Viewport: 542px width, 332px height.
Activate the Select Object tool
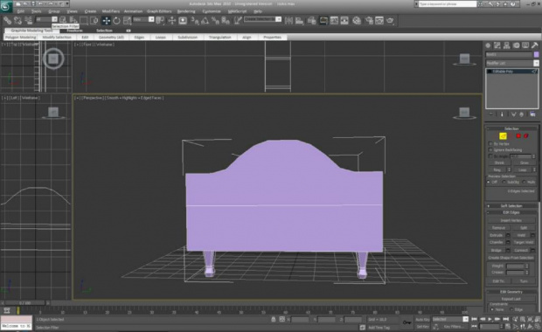pos(63,20)
